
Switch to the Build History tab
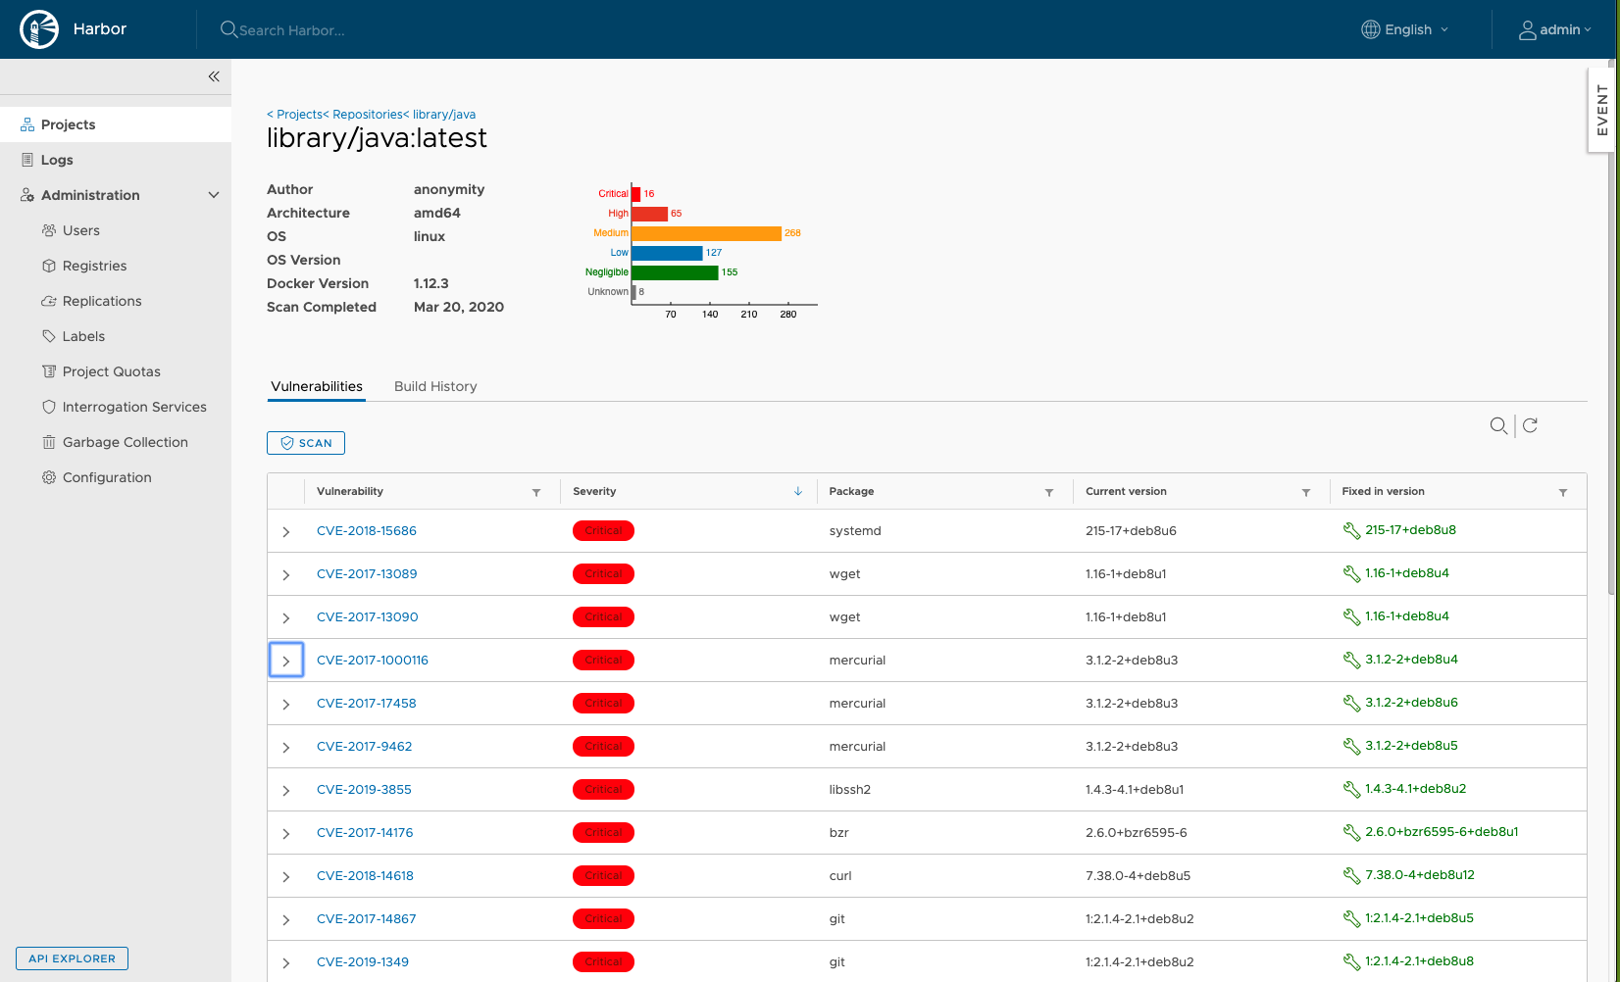tap(435, 386)
